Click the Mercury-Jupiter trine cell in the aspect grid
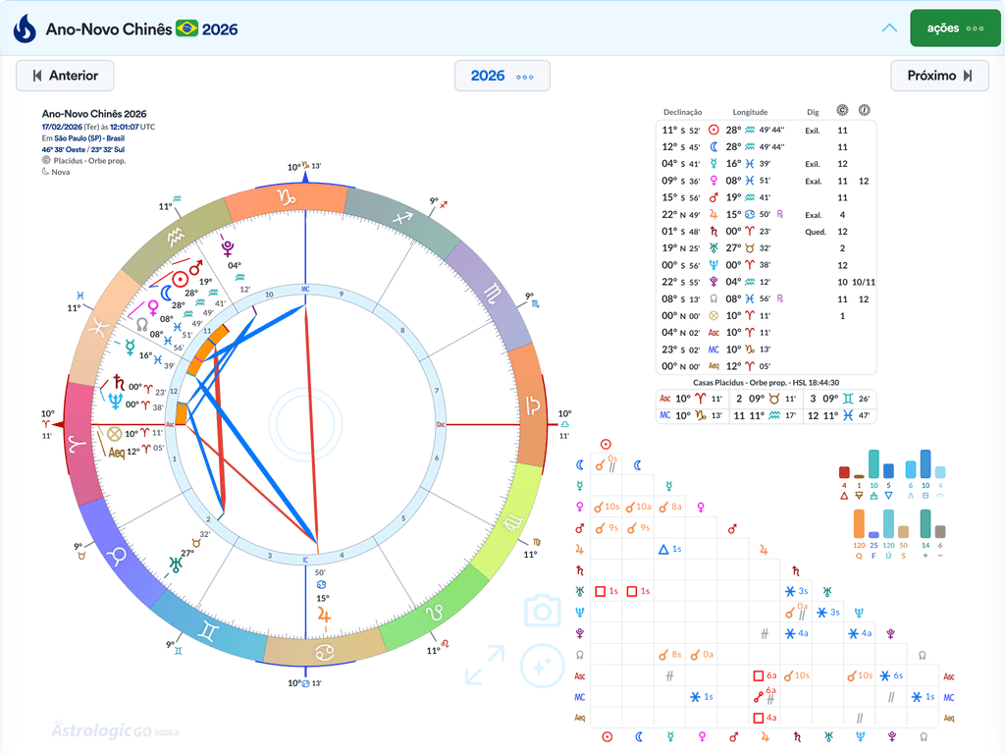The height and width of the screenshot is (754, 1005). pyautogui.click(x=669, y=549)
